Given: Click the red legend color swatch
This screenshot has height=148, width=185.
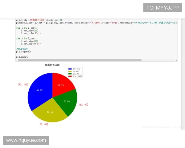Looking at the screenshot, I should point(70,76).
